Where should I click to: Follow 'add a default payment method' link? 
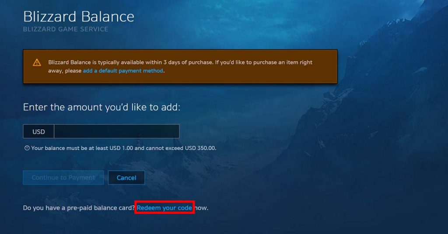[123, 71]
